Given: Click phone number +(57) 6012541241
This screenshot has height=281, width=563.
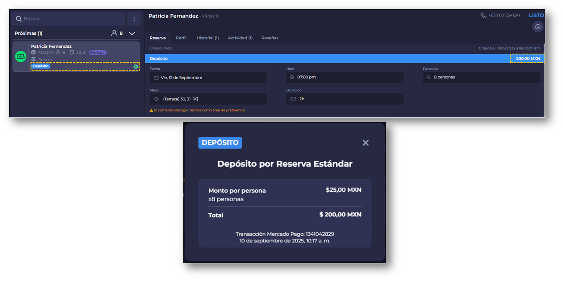Looking at the screenshot, I should click(504, 15).
